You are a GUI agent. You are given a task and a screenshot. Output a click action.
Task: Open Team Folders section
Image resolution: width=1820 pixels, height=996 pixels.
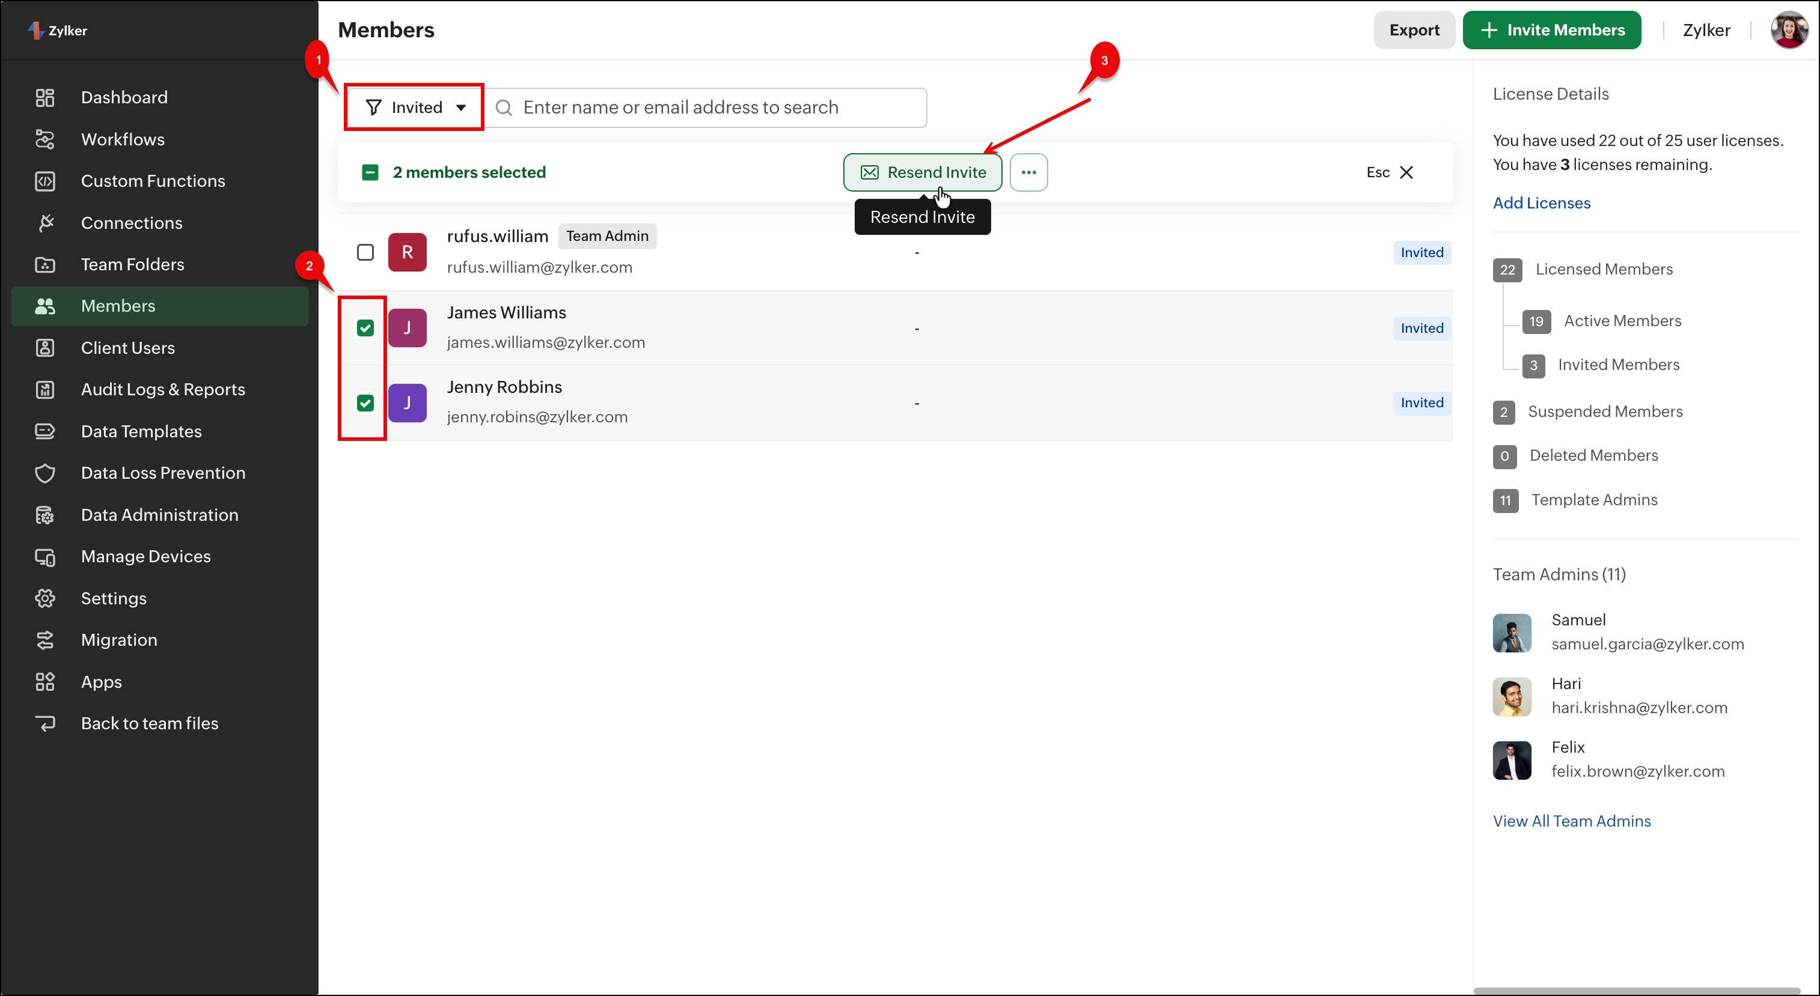pyautogui.click(x=160, y=265)
